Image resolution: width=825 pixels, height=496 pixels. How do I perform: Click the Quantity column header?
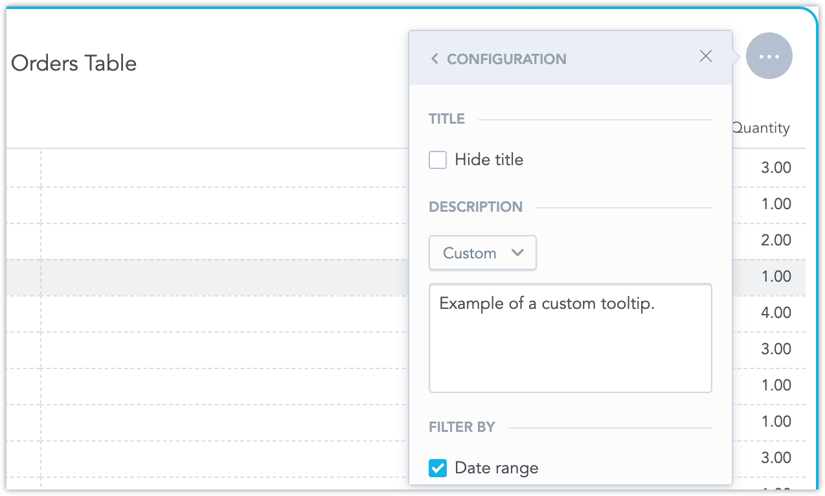(762, 128)
